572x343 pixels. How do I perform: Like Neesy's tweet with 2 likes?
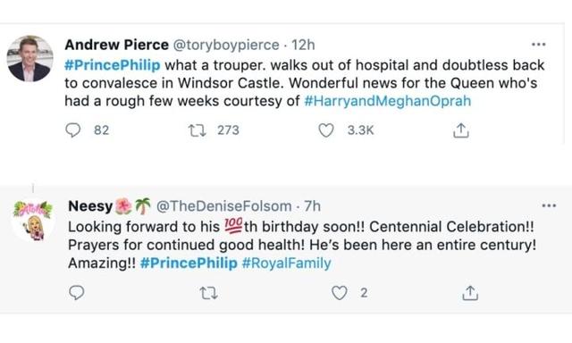coord(340,293)
